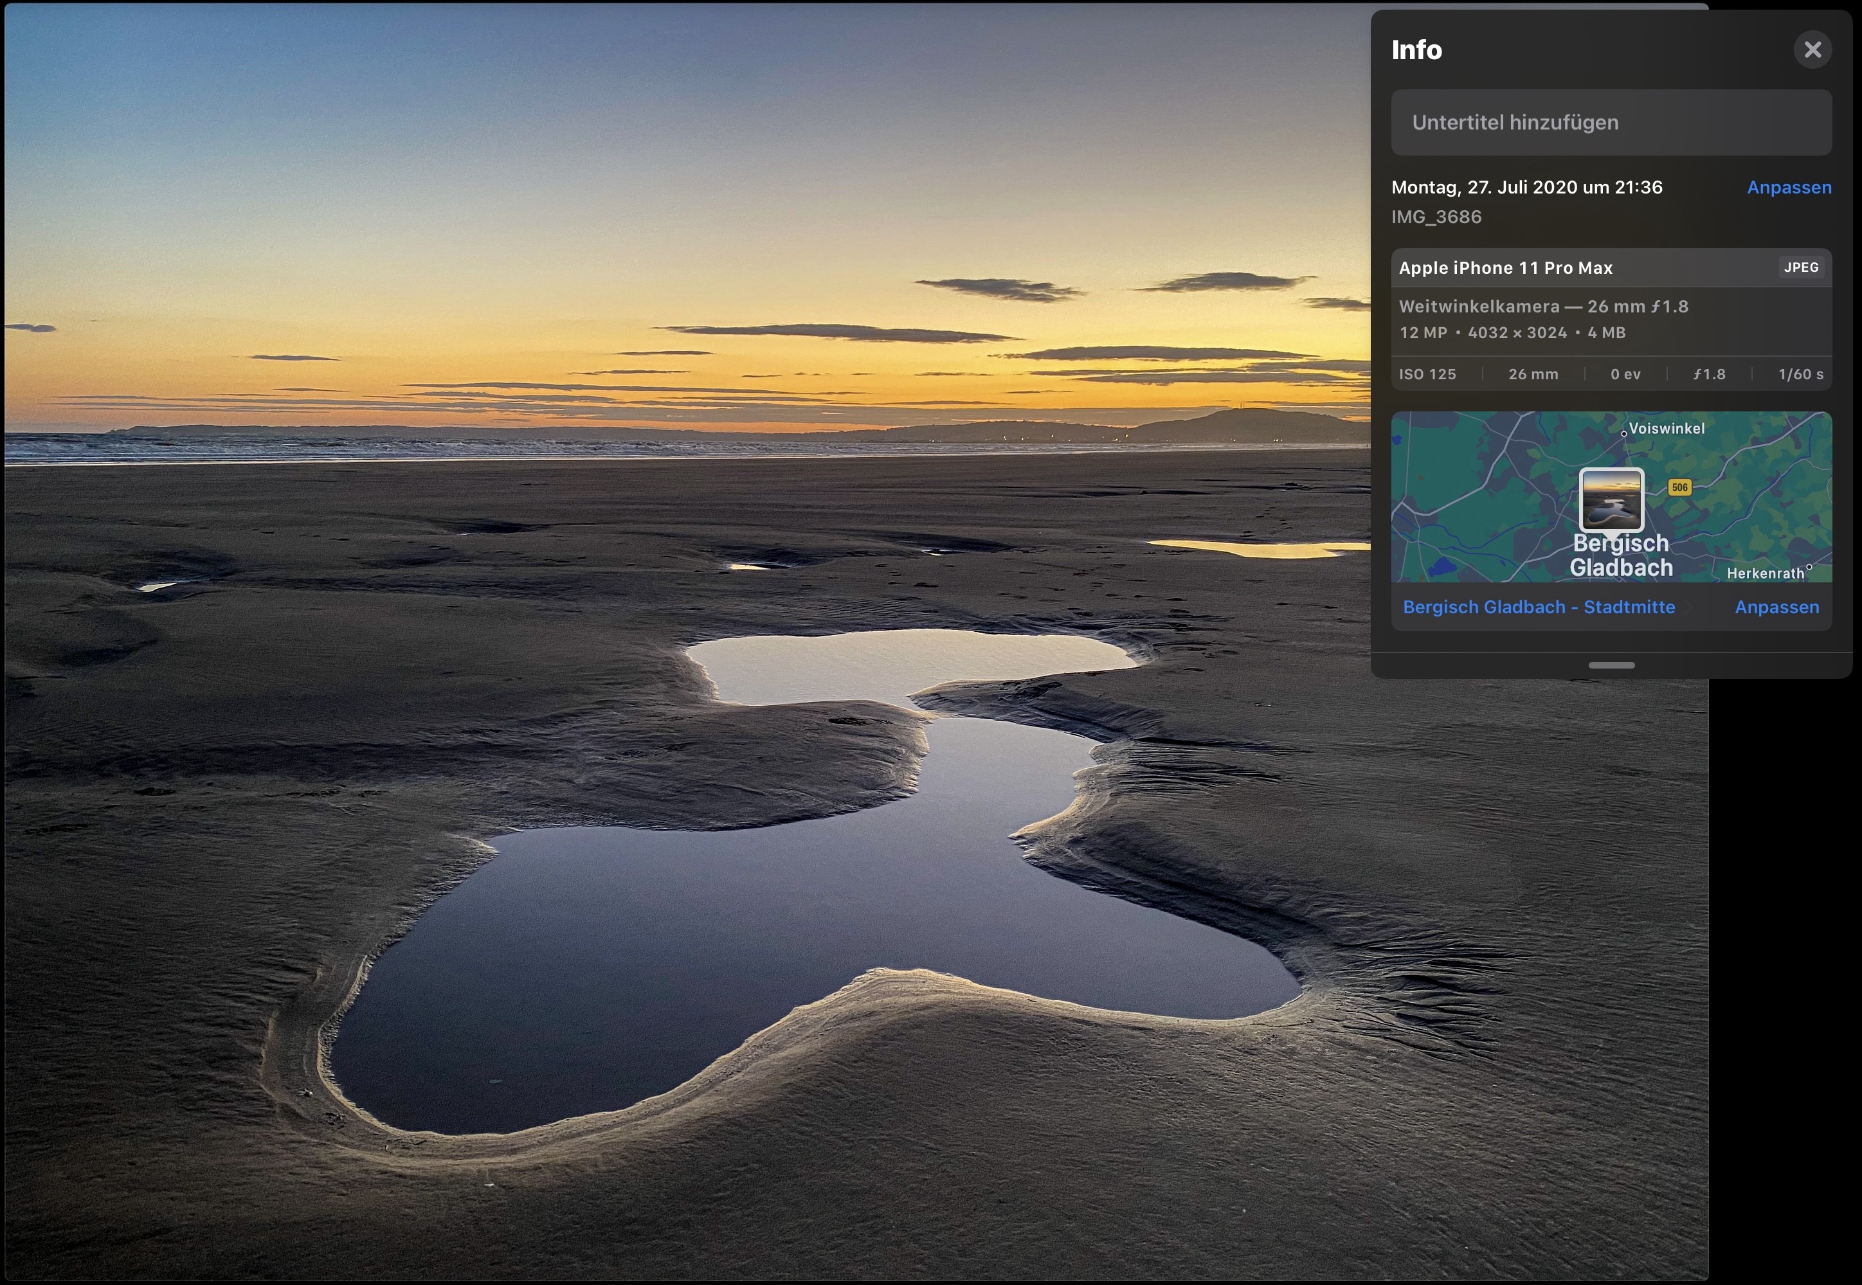The width and height of the screenshot is (1862, 1285).
Task: Open 'Bergisch Gladbach - Stadtmitte' location link
Action: pos(1538,607)
